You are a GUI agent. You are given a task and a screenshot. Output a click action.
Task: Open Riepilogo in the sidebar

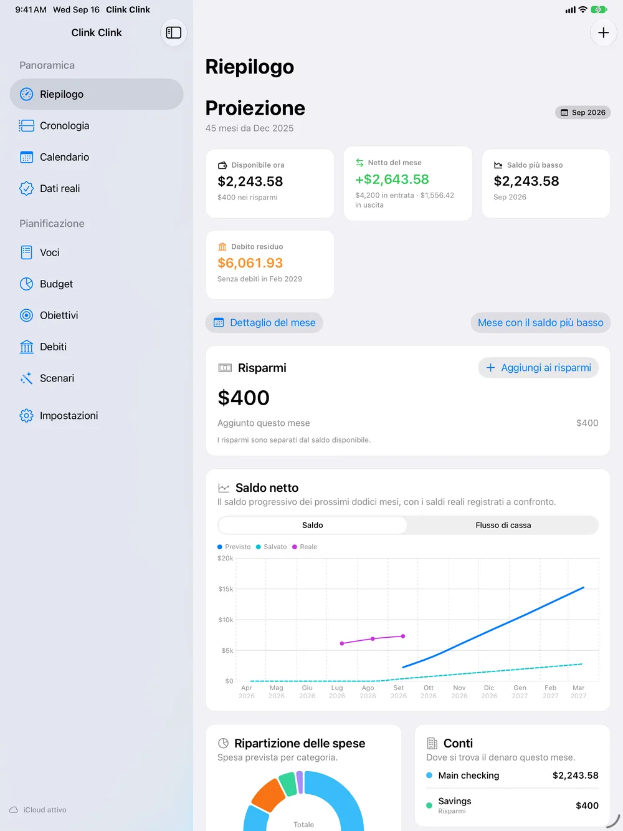97,94
